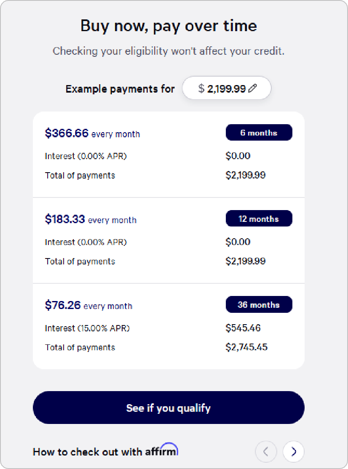Screen dimensions: 348x469
Task: Select the 12 months term badge
Action: click(x=259, y=219)
